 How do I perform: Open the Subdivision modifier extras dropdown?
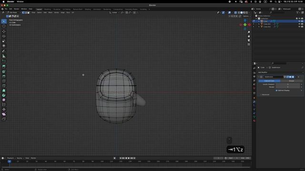coord(295,77)
